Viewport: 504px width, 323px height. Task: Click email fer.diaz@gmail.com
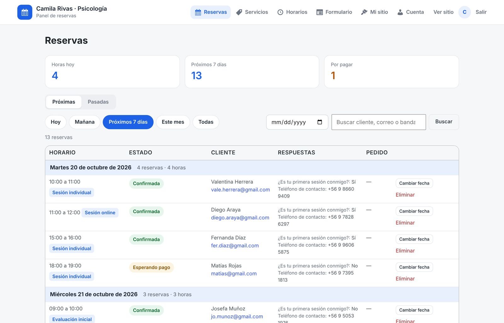point(235,246)
